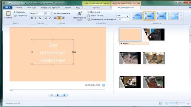Decrease font size with the smaller A icon
This screenshot has height=107, width=191.
[x=50, y=18]
